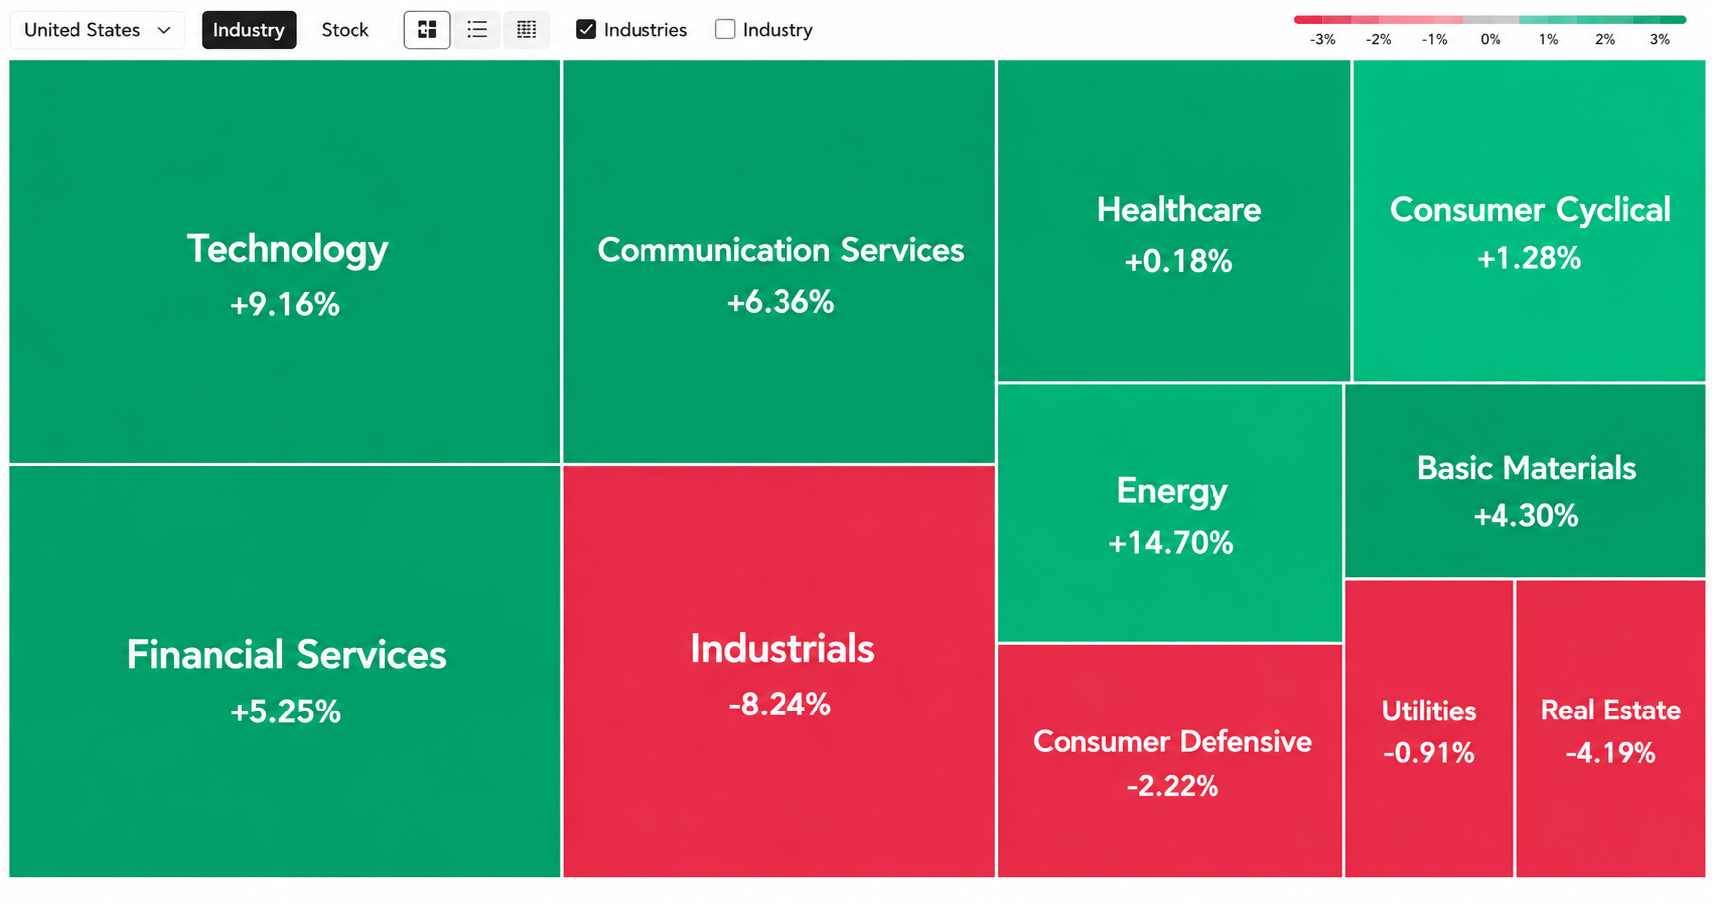Image resolution: width=1712 pixels, height=905 pixels.
Task: Expand the chevron beside United States
Action: coord(164,30)
